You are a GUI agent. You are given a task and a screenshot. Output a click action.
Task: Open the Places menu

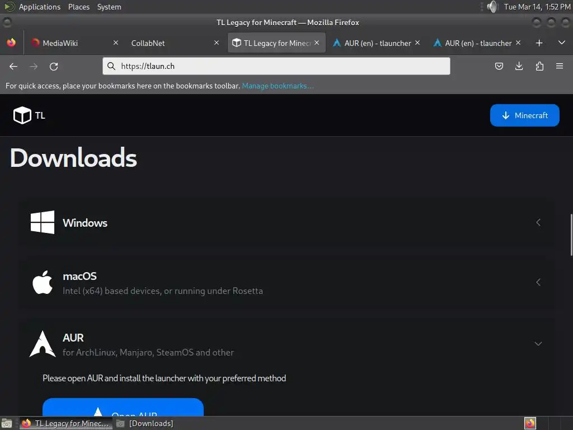pos(78,7)
